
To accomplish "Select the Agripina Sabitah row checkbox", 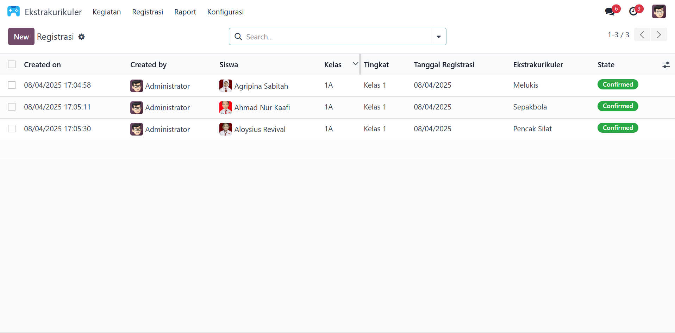I will coord(12,85).
